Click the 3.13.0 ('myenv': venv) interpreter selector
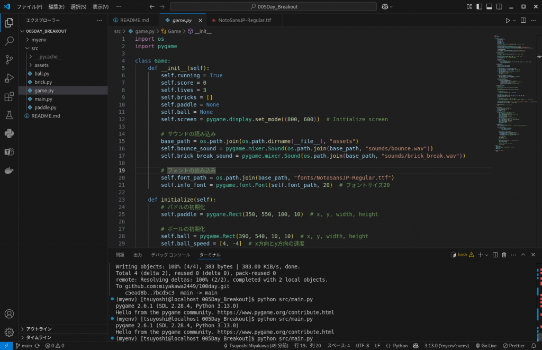This screenshot has width=542, height=350. click(447, 346)
